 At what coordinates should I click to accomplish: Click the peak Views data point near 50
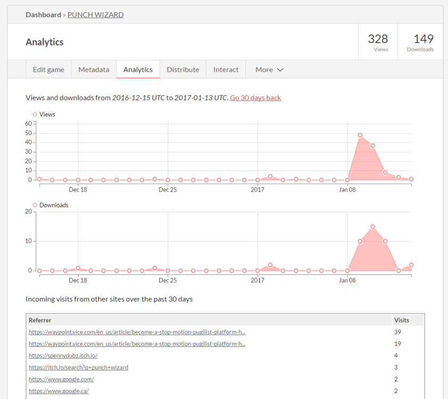point(360,135)
